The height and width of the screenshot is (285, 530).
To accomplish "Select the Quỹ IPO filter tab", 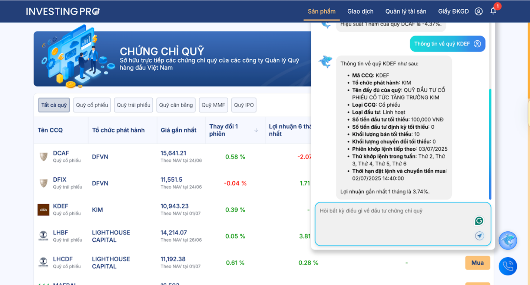I will click(244, 105).
